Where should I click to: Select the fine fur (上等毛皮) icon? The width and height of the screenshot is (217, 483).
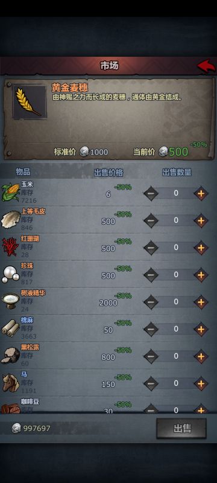pos(11,219)
